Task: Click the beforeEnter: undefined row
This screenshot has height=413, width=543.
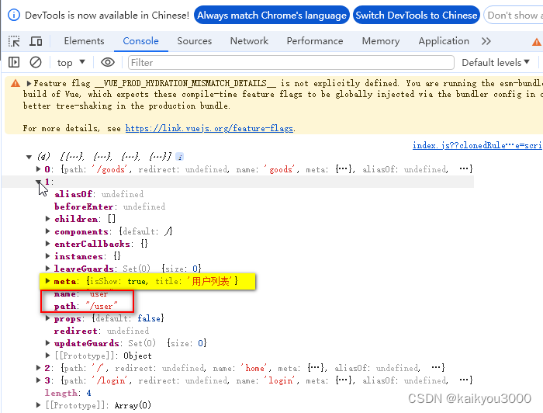Action: [x=110, y=206]
